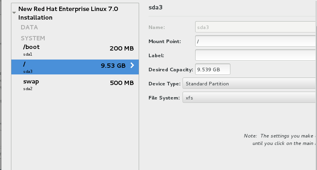This screenshot has width=317, height=170.
Task: Click the 200 MB size value
Action: (122, 49)
